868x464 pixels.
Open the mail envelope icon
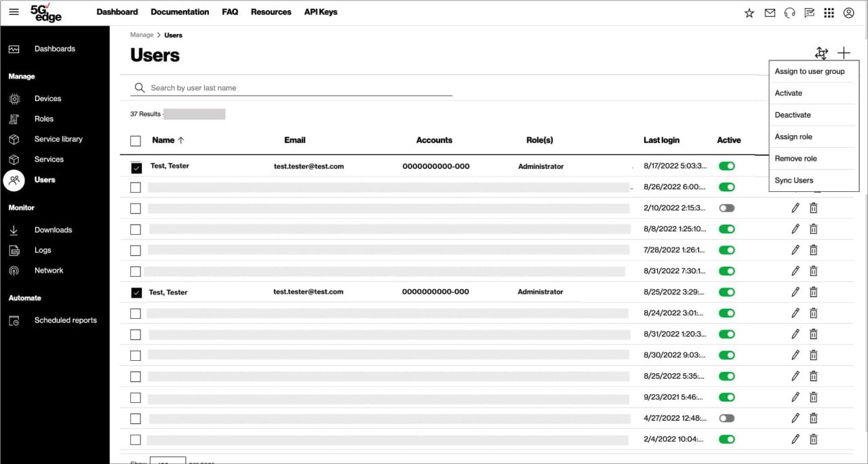[770, 13]
